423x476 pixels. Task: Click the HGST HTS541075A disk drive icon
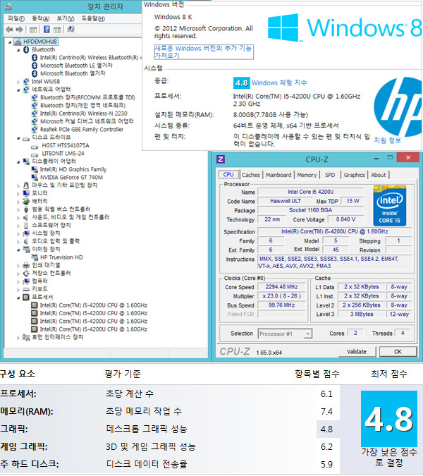pos(35,146)
